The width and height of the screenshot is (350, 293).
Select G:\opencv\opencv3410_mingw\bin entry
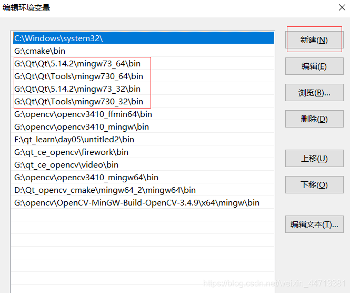coord(143,126)
